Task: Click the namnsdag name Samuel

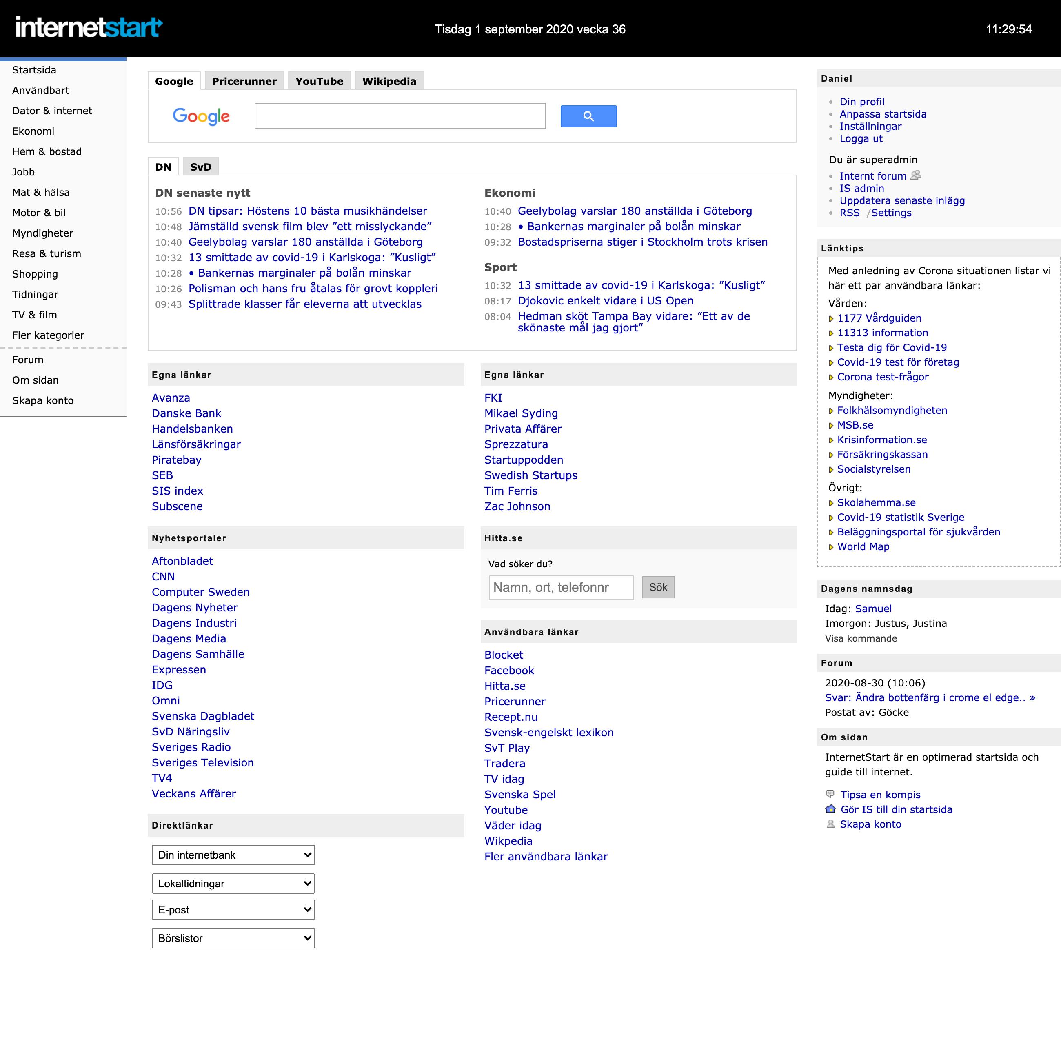Action: point(873,609)
